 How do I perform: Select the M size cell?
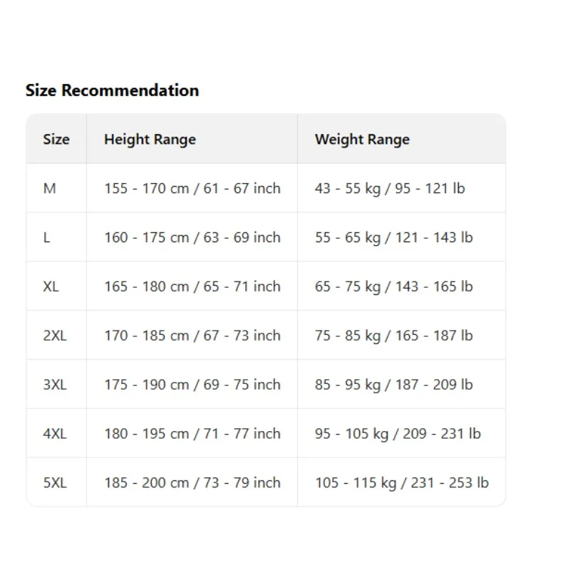click(49, 188)
